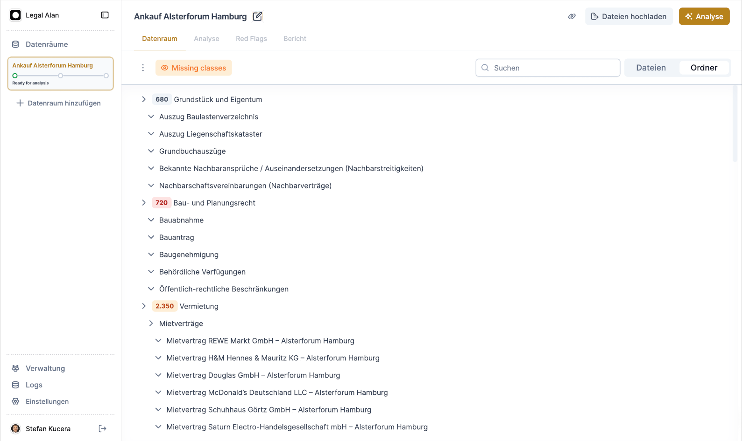Click the first step of progress tracker
The height and width of the screenshot is (441, 742).
pos(15,76)
